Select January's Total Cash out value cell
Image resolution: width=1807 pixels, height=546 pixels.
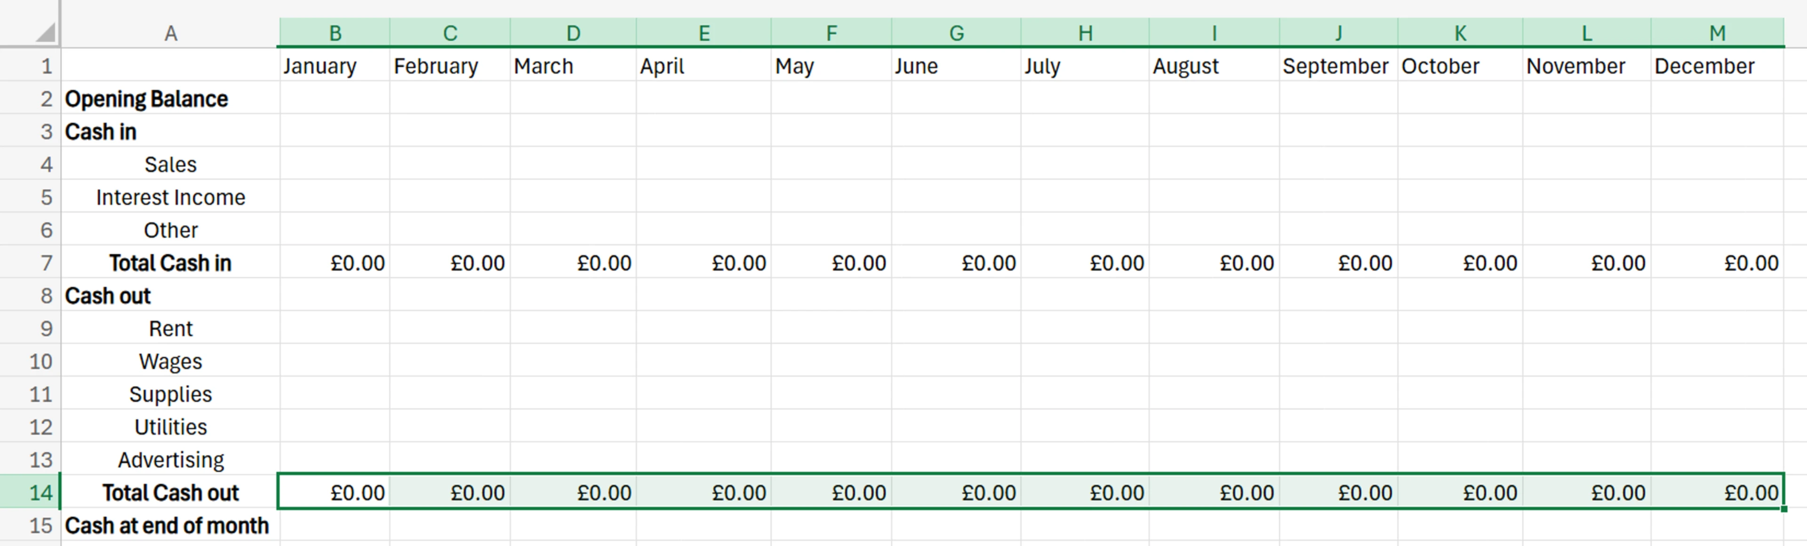pos(336,492)
